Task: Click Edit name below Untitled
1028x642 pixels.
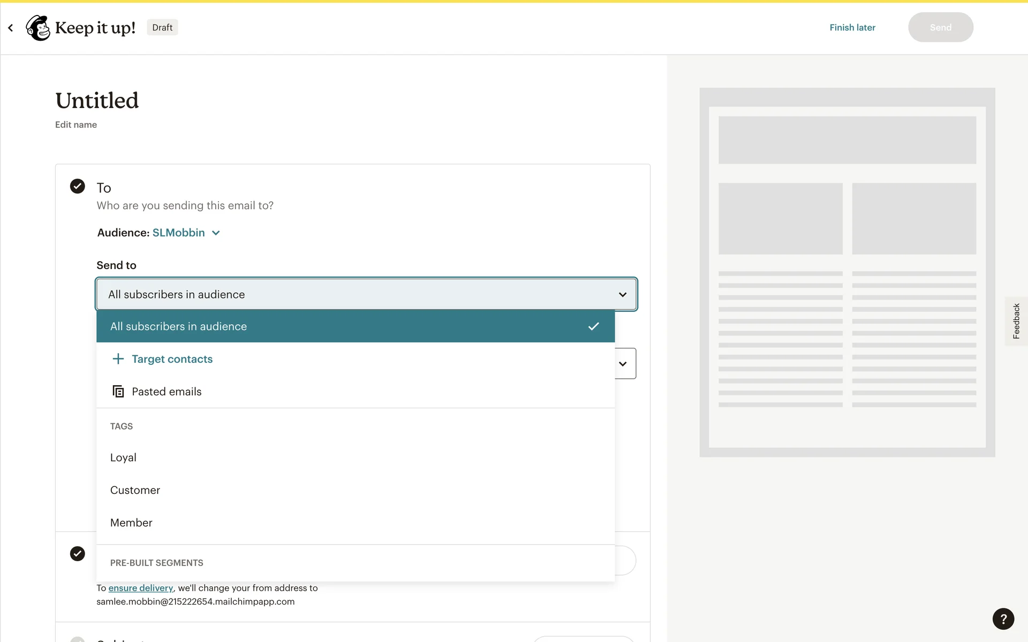Action: tap(76, 125)
